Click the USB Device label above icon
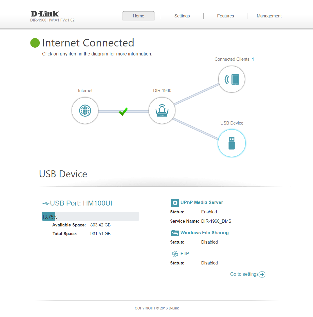313x317 pixels. point(232,123)
